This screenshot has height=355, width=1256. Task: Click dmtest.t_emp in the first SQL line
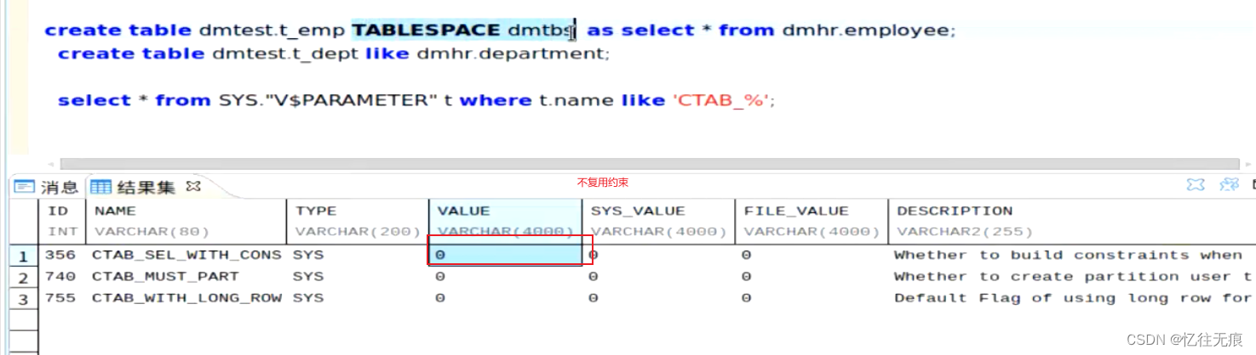(272, 31)
